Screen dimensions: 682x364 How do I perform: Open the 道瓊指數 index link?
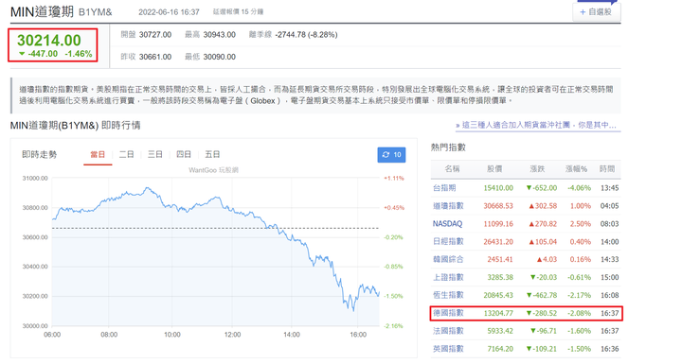pos(448,206)
